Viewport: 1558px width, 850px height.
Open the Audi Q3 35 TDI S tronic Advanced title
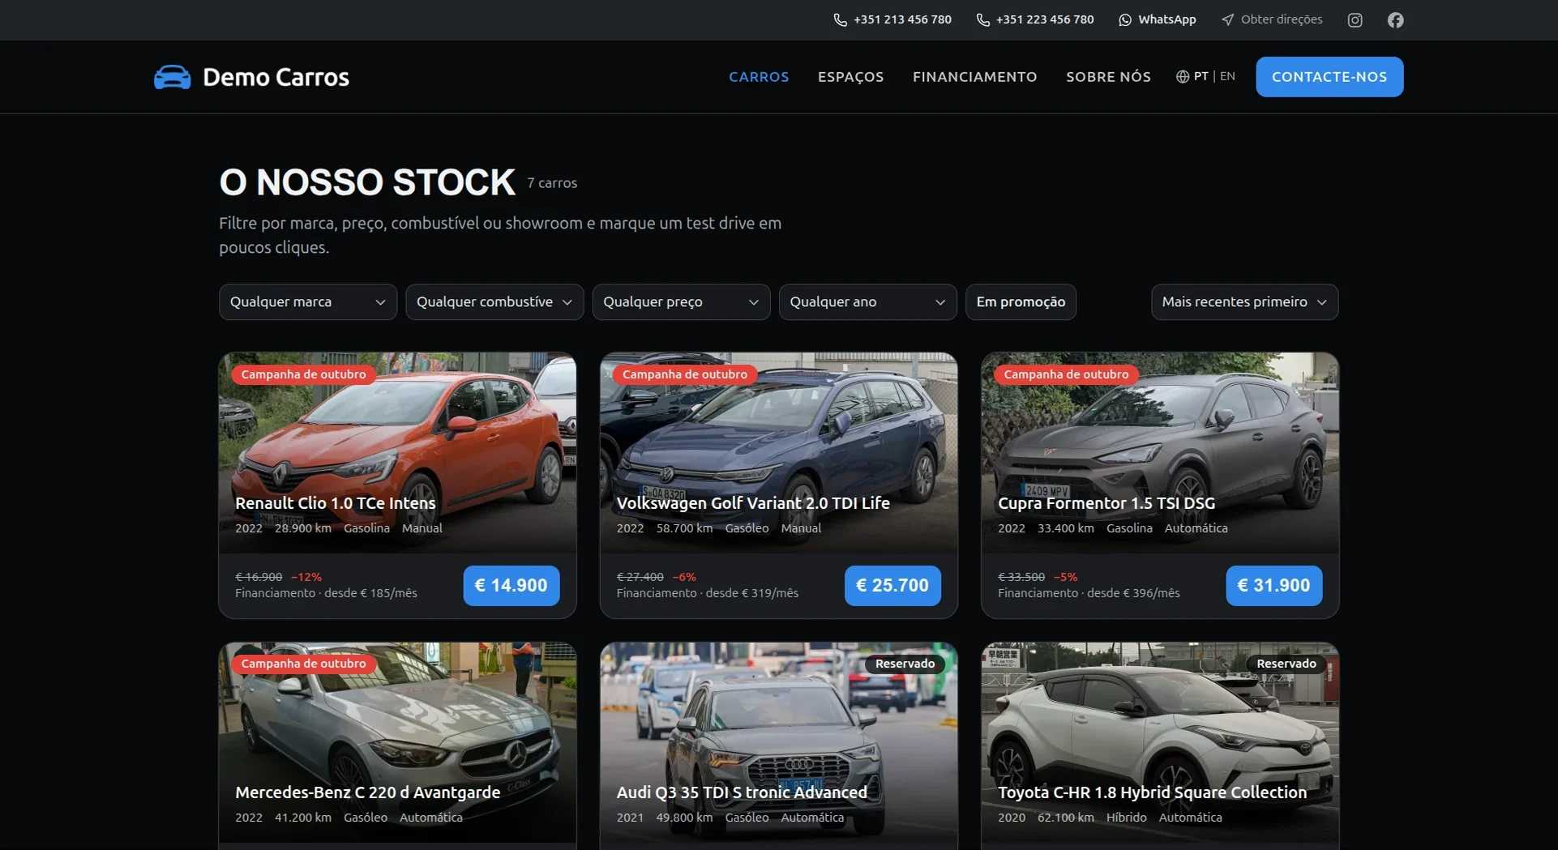point(742,792)
